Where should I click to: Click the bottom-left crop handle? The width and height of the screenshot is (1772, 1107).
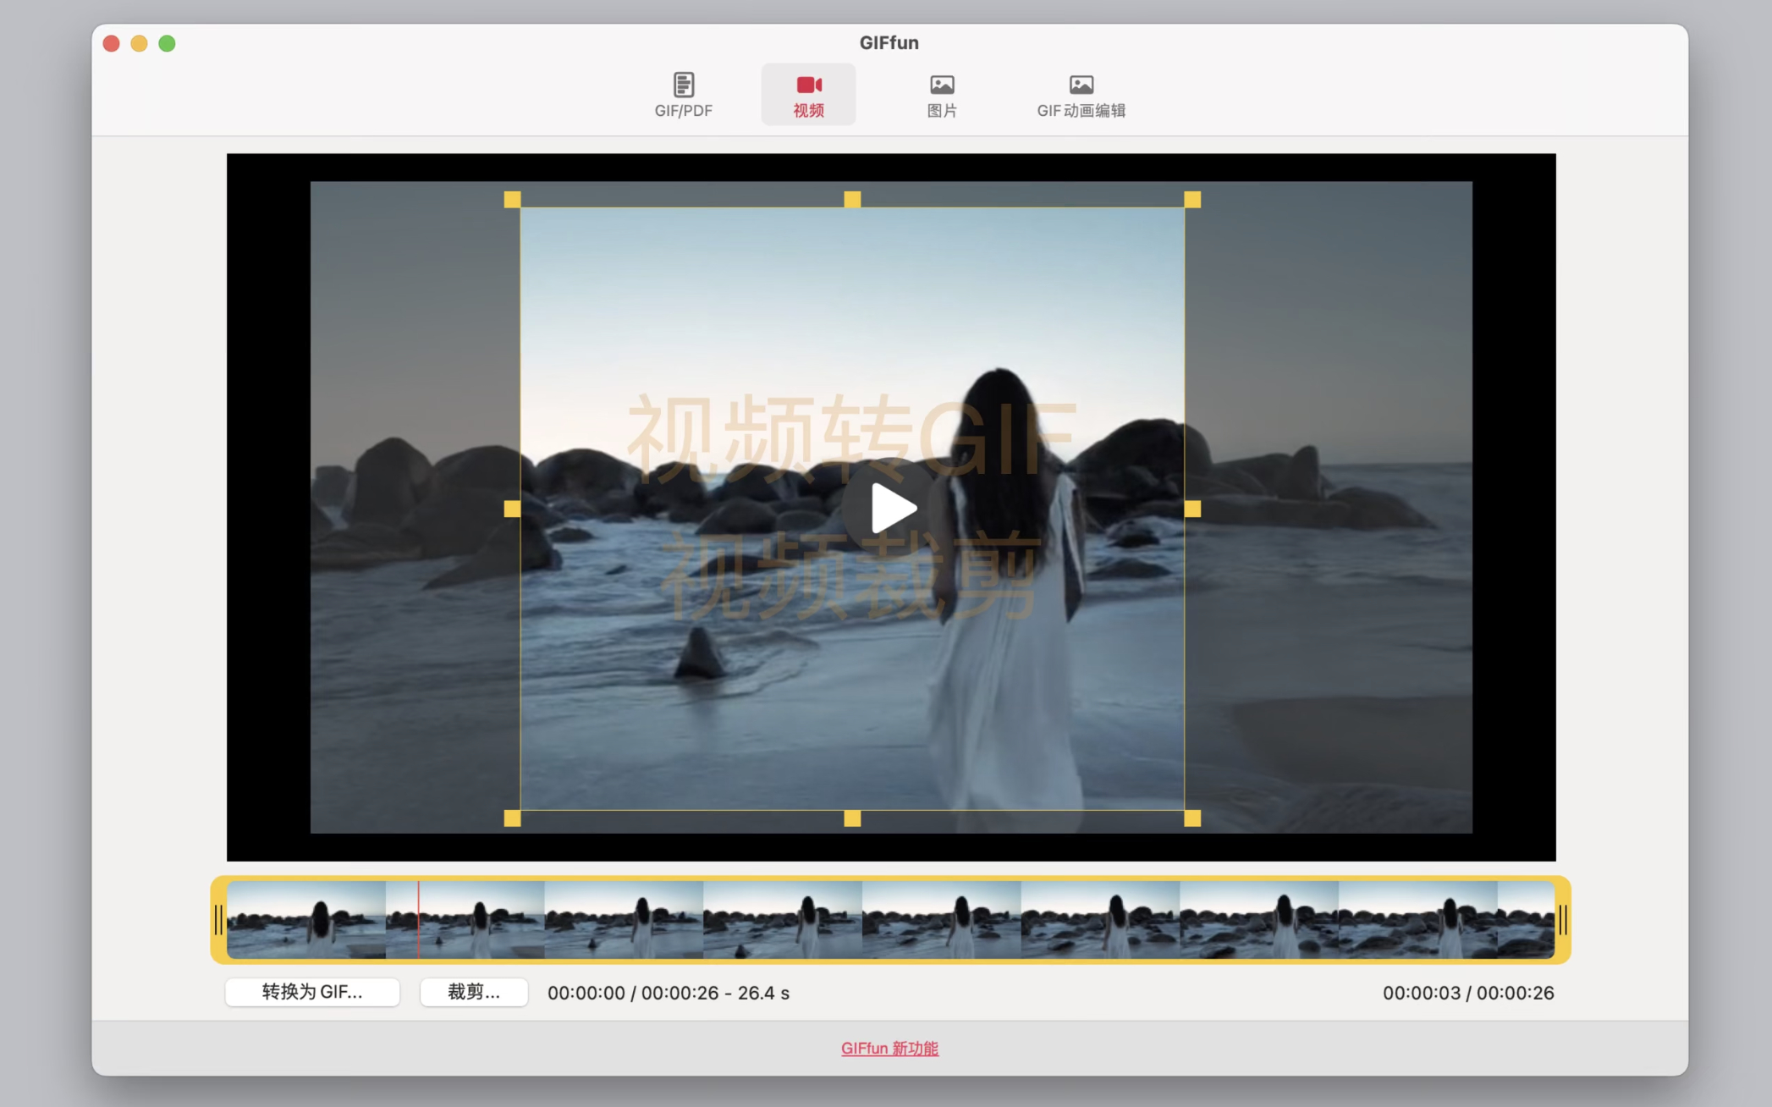[512, 818]
